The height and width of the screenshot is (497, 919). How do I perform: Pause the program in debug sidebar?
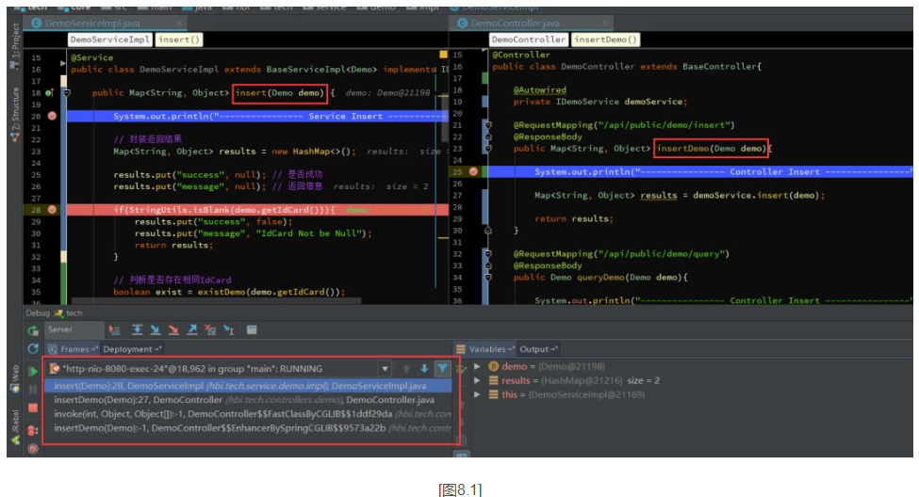tap(33, 390)
